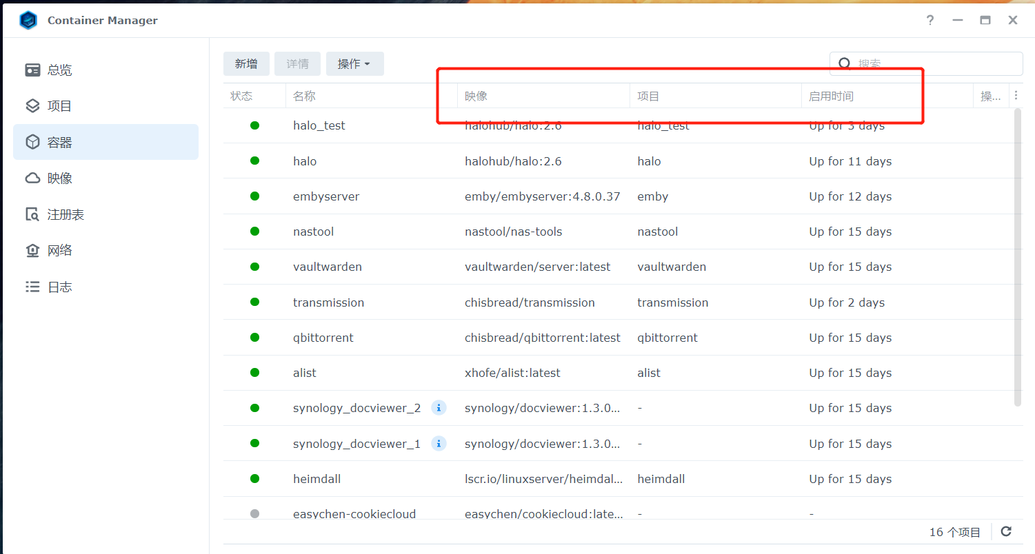This screenshot has width=1035, height=554.
Task: Open 映像 images section in sidebar
Action: coord(105,178)
